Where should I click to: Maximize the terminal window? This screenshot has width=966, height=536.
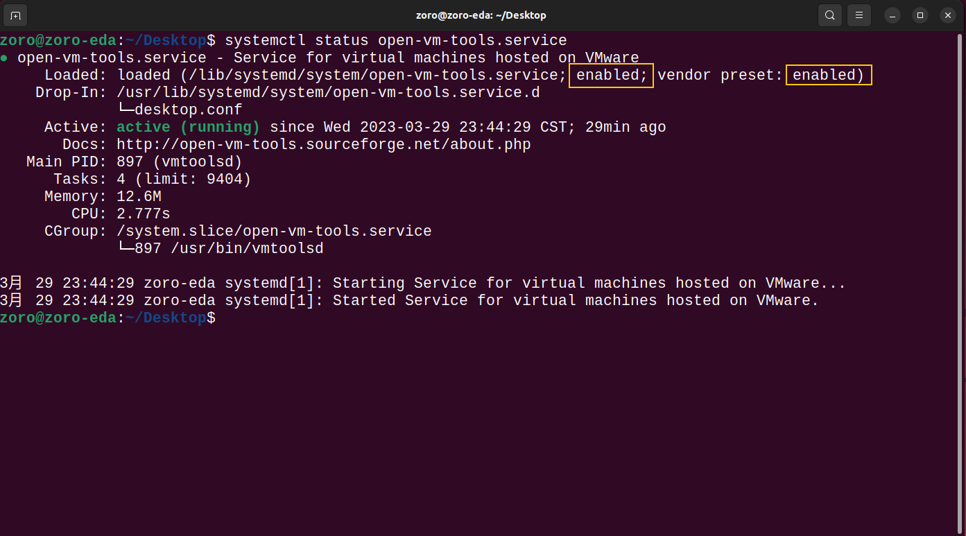(920, 15)
